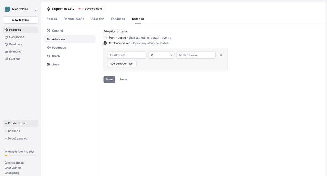The height and width of the screenshot is (176, 327).
Task: Select the Settings tab in header
Action: click(138, 19)
